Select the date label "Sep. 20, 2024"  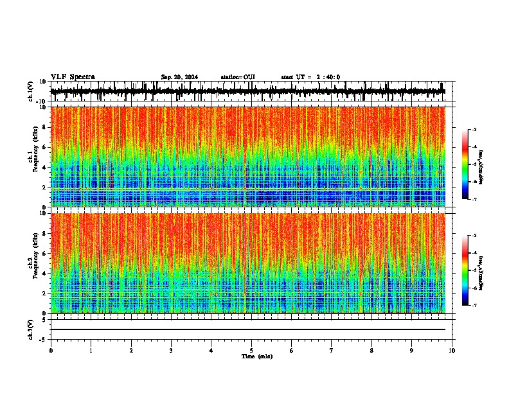(x=179, y=77)
